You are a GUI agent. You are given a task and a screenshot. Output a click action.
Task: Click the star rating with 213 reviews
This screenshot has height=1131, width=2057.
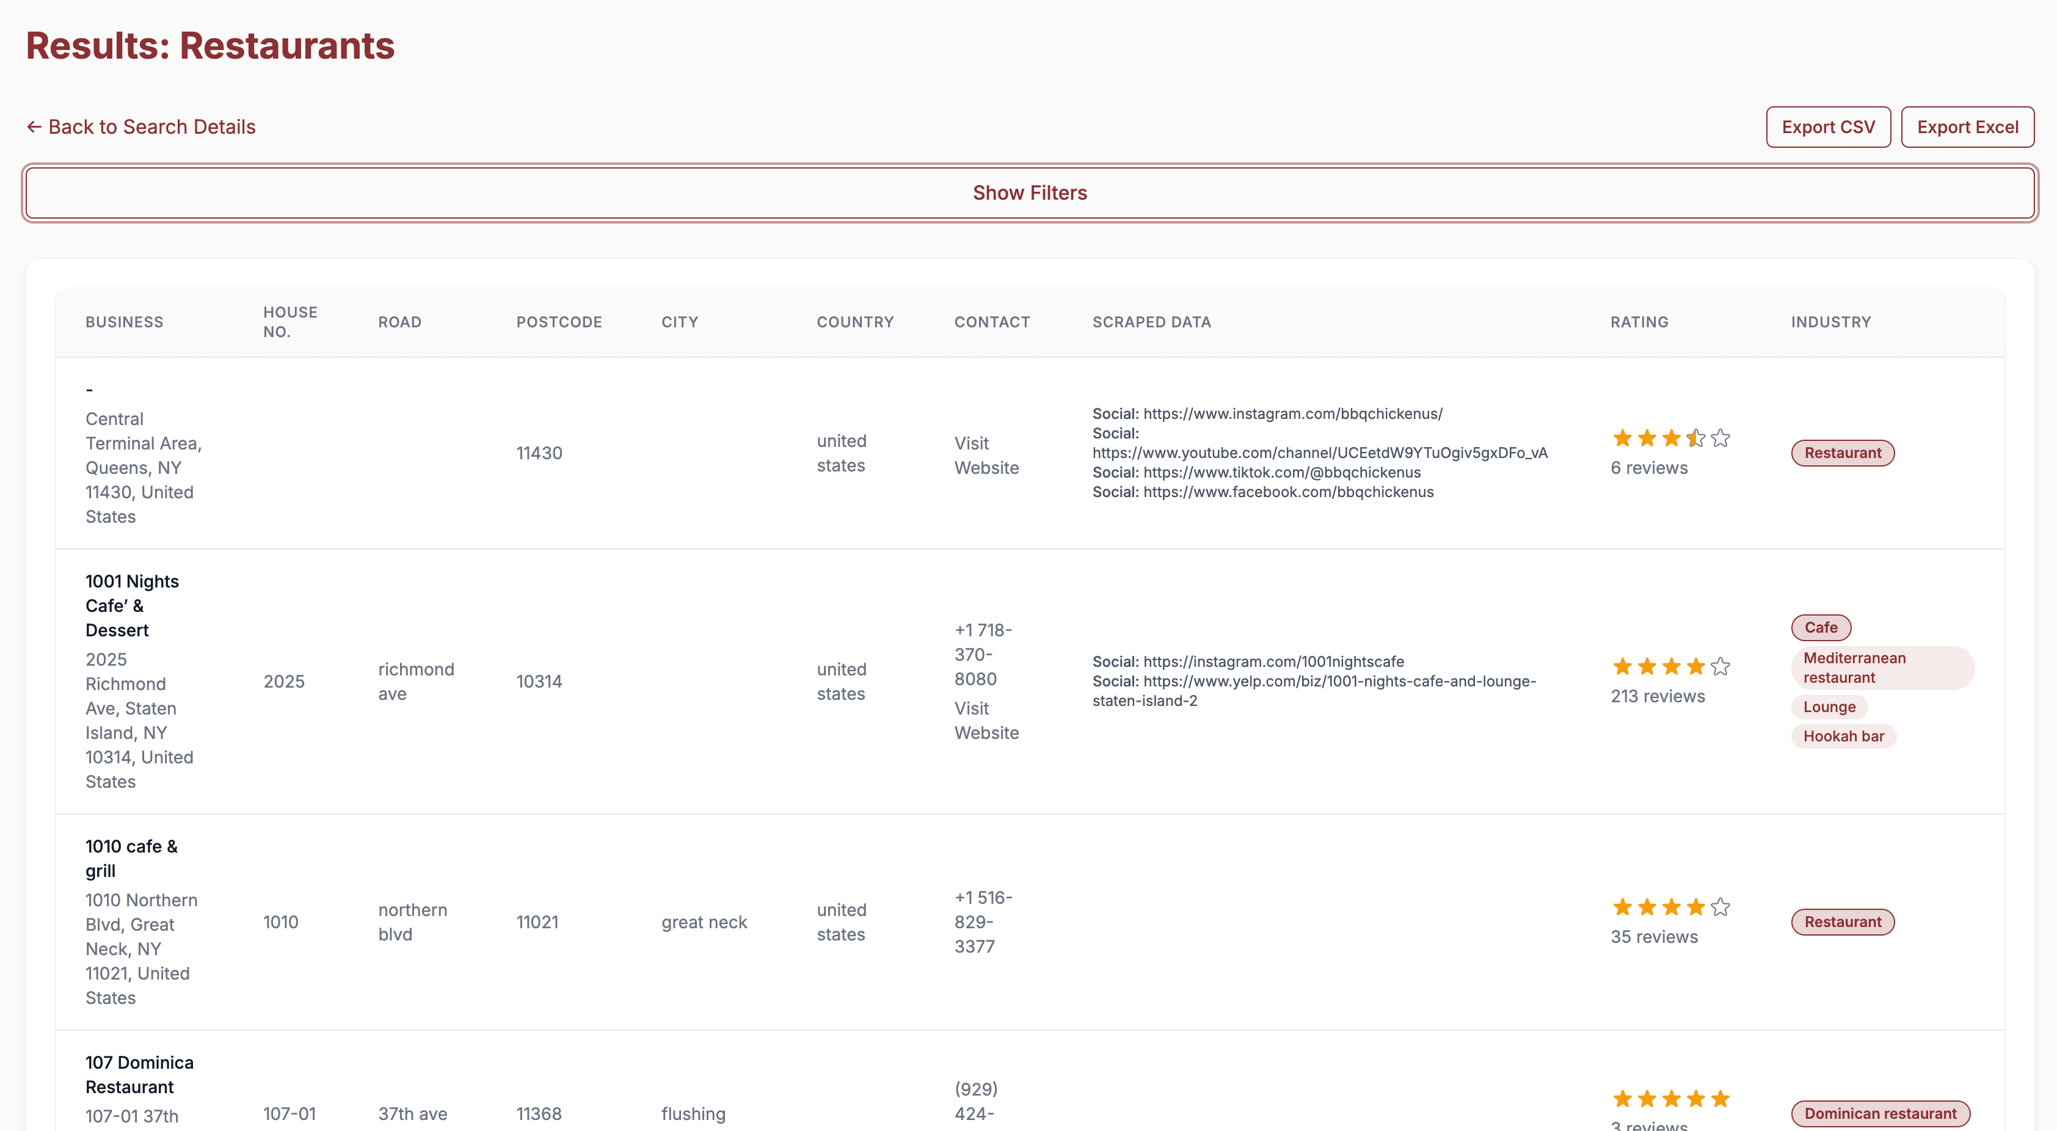(1670, 667)
